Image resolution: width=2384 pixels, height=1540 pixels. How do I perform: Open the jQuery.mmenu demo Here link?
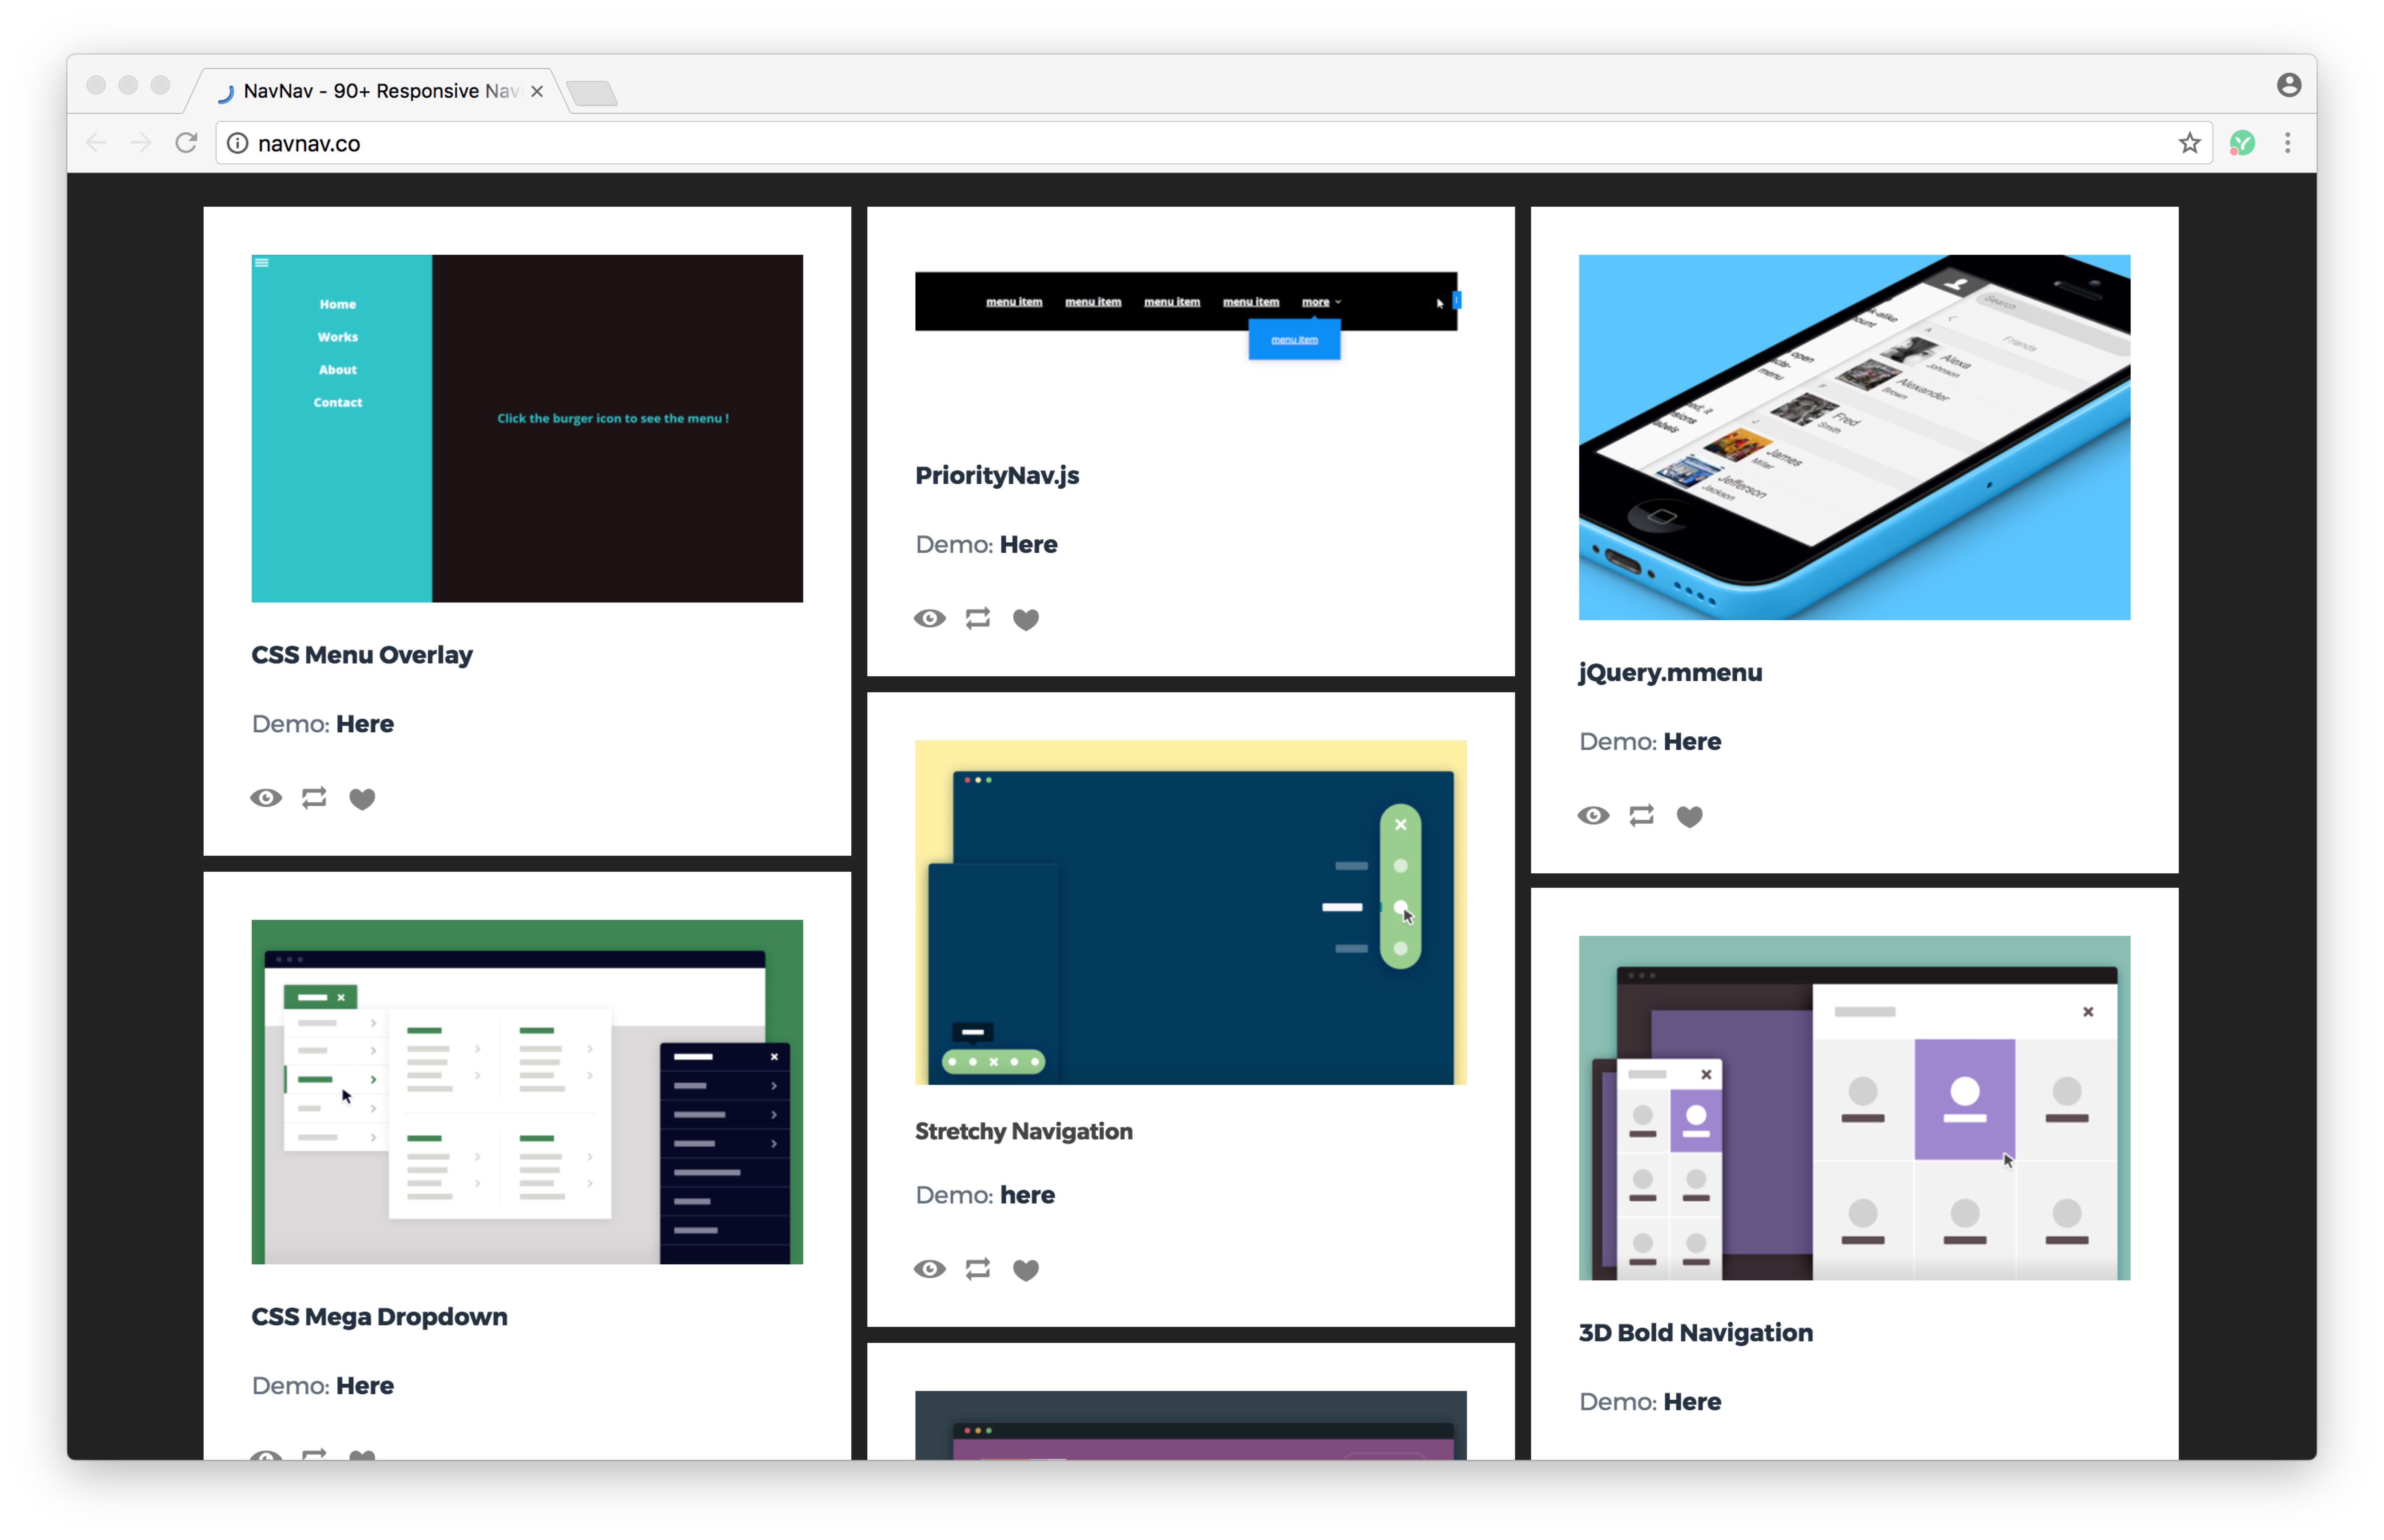coord(1693,742)
